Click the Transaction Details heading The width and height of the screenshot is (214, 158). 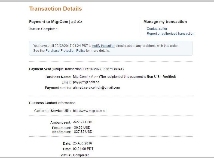pos(56,9)
